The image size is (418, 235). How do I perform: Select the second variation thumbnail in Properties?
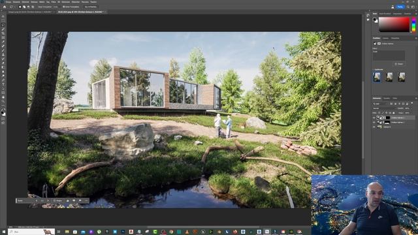coord(389,77)
